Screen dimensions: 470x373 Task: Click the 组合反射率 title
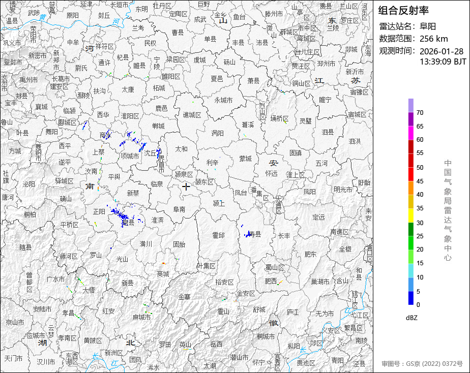[403, 11]
